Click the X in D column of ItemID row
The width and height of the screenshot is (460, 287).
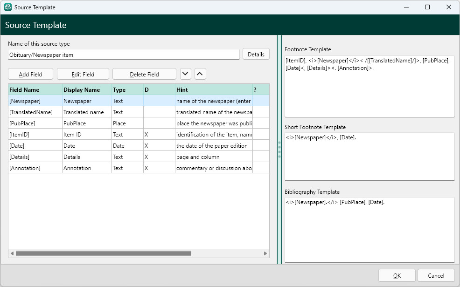(x=146, y=135)
